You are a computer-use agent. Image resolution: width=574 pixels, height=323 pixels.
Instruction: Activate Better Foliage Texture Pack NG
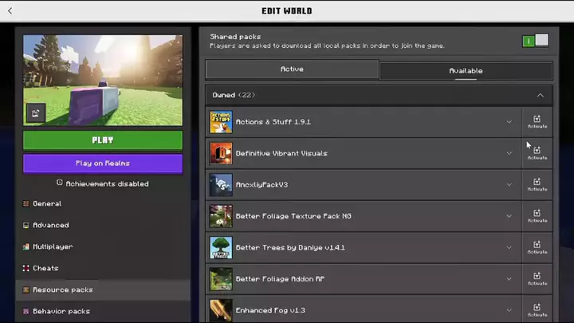point(537,216)
